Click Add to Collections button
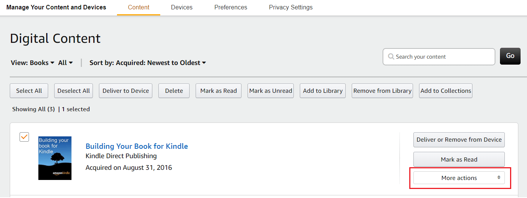The image size is (527, 198). click(x=446, y=91)
